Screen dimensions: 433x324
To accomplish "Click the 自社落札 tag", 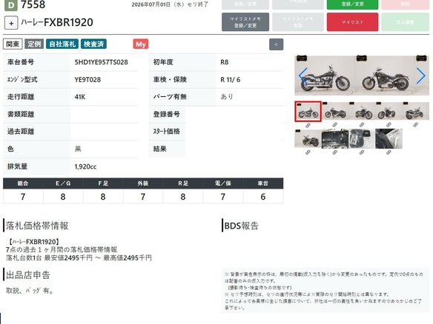I will tap(62, 44).
